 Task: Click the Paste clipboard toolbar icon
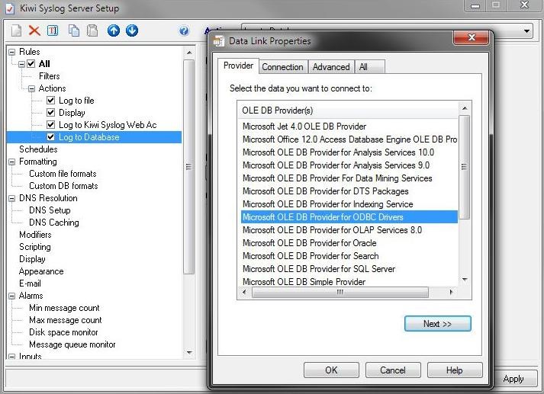[x=92, y=30]
